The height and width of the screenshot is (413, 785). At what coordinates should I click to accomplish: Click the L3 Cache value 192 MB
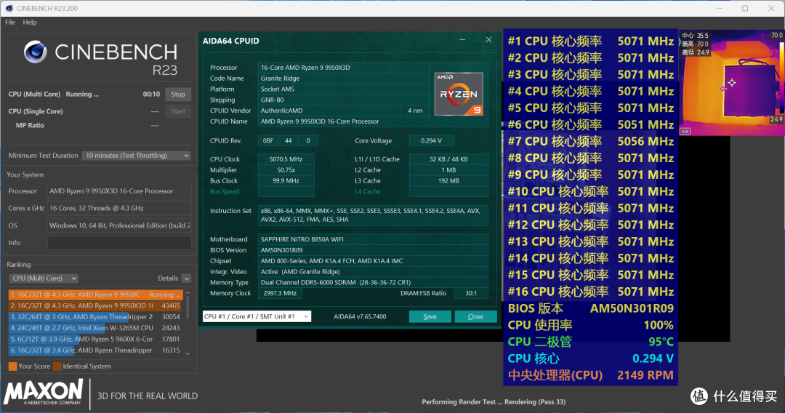pyautogui.click(x=448, y=181)
